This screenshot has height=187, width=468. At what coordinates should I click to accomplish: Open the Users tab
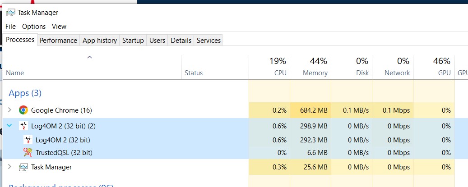[x=158, y=40]
